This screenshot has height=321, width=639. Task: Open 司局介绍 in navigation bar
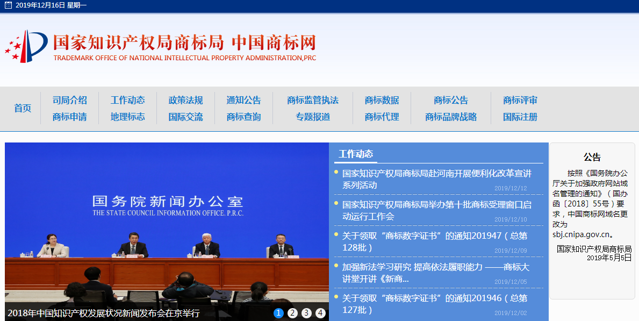click(x=70, y=100)
